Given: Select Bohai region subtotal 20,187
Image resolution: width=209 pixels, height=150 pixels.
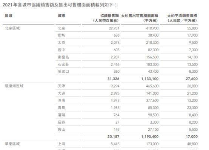Looking at the screenshot, I should tap(114, 136).
